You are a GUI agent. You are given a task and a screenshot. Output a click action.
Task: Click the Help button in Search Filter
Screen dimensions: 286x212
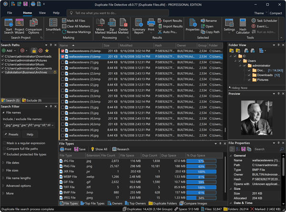click(30, 134)
